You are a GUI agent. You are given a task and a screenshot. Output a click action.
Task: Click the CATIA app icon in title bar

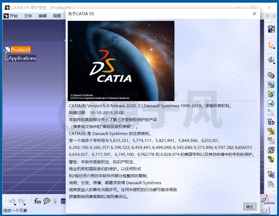tap(7, 7)
